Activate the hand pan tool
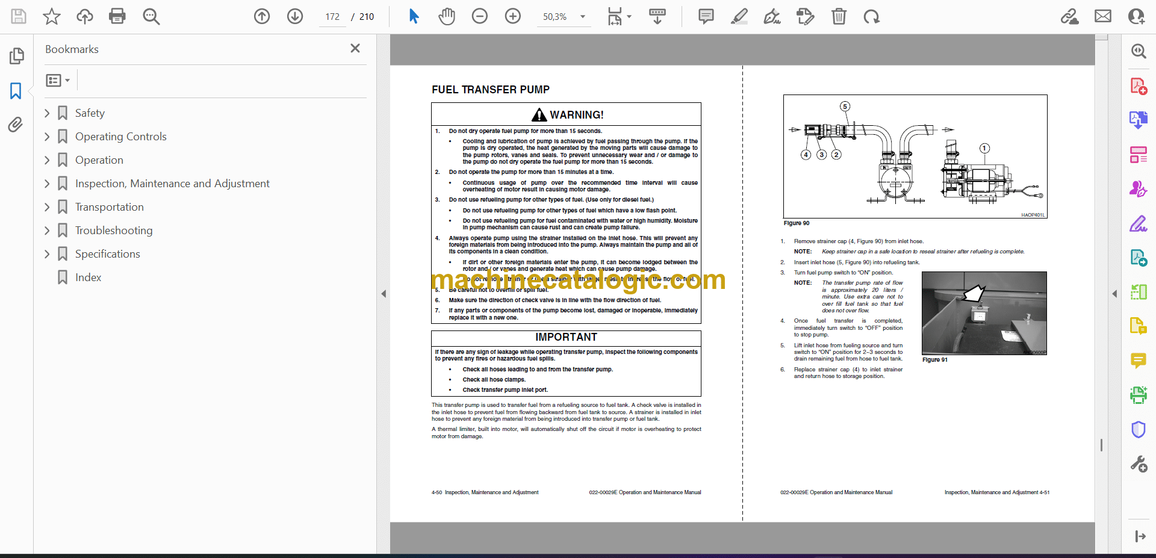The image size is (1156, 558). pos(447,16)
